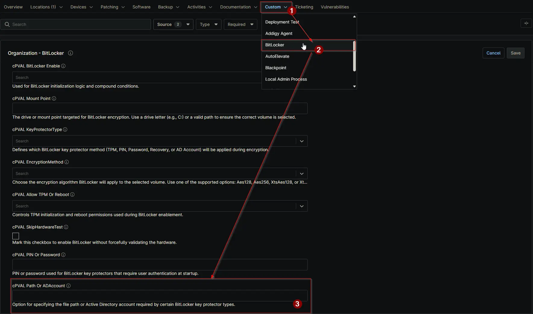This screenshot has width=533, height=314.
Task: Click info icon beside cPVAL BitLocker Enable
Action: (x=63, y=66)
